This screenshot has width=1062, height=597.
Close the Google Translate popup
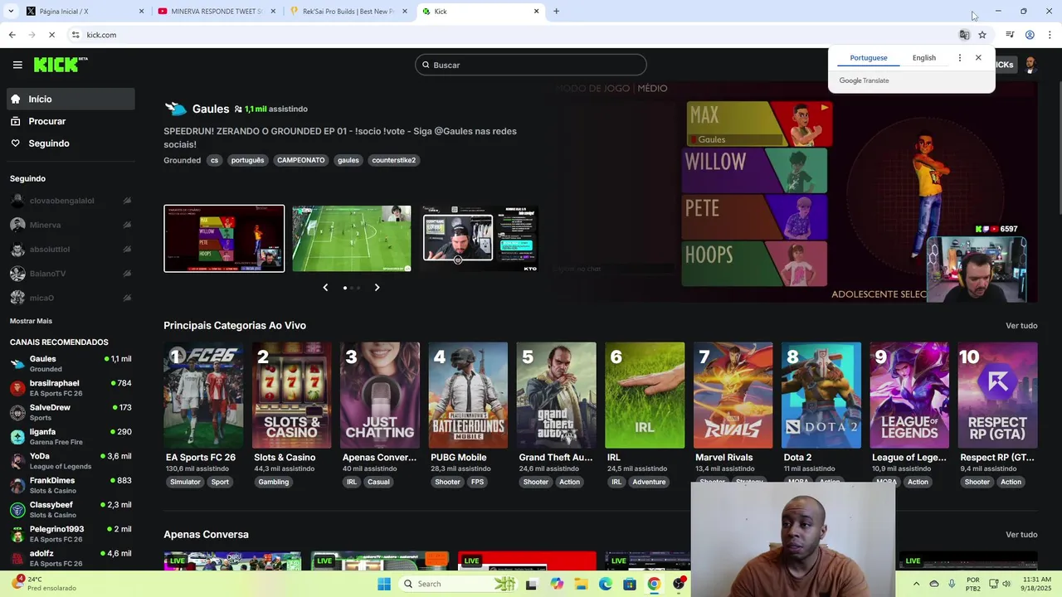978,58
